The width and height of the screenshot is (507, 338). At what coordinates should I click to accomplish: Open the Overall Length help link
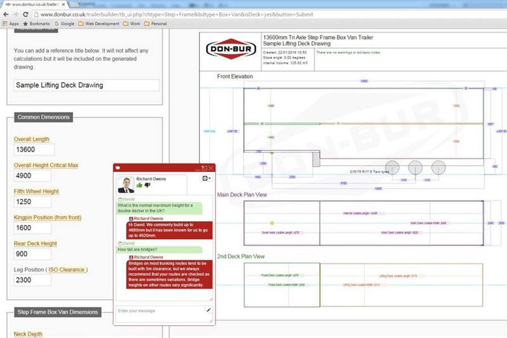(31, 139)
